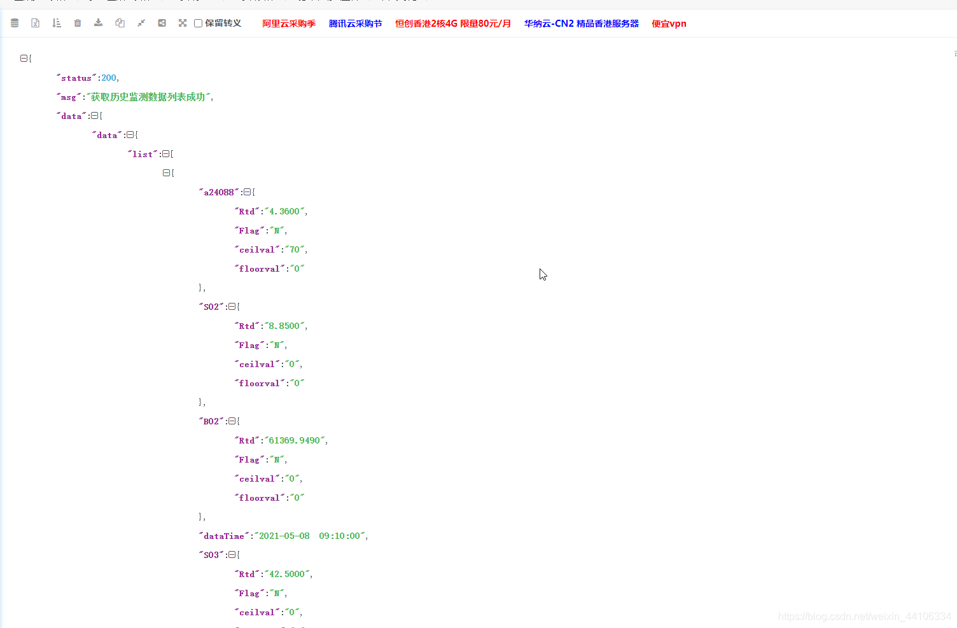Click the ceilval value "70"
The height and width of the screenshot is (628, 957).
click(295, 249)
